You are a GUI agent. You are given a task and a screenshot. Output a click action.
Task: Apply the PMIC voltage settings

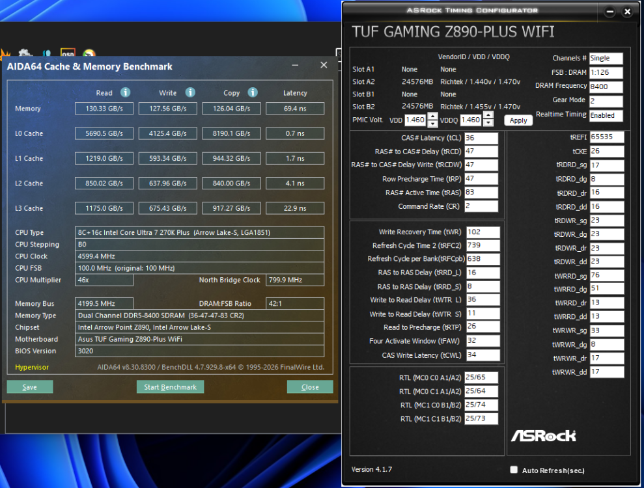(x=518, y=120)
